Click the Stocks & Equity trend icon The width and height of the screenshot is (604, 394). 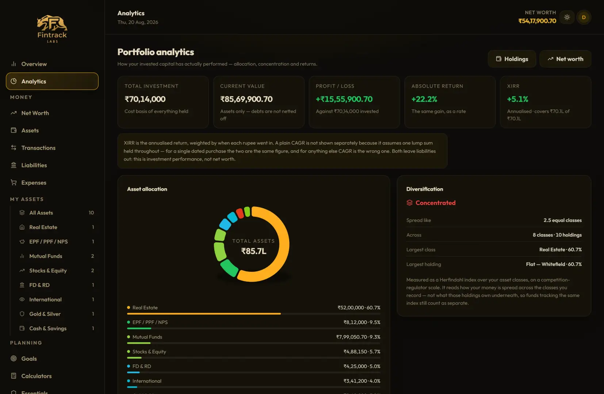22,271
